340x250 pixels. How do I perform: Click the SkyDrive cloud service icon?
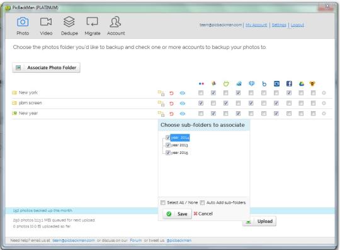pos(239,84)
